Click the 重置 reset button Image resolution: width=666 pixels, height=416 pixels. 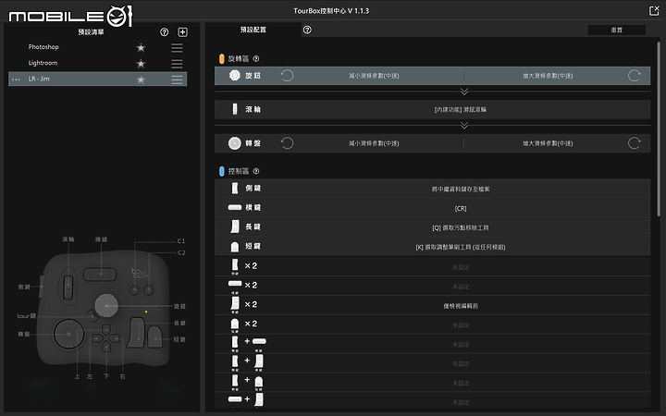[616, 31]
